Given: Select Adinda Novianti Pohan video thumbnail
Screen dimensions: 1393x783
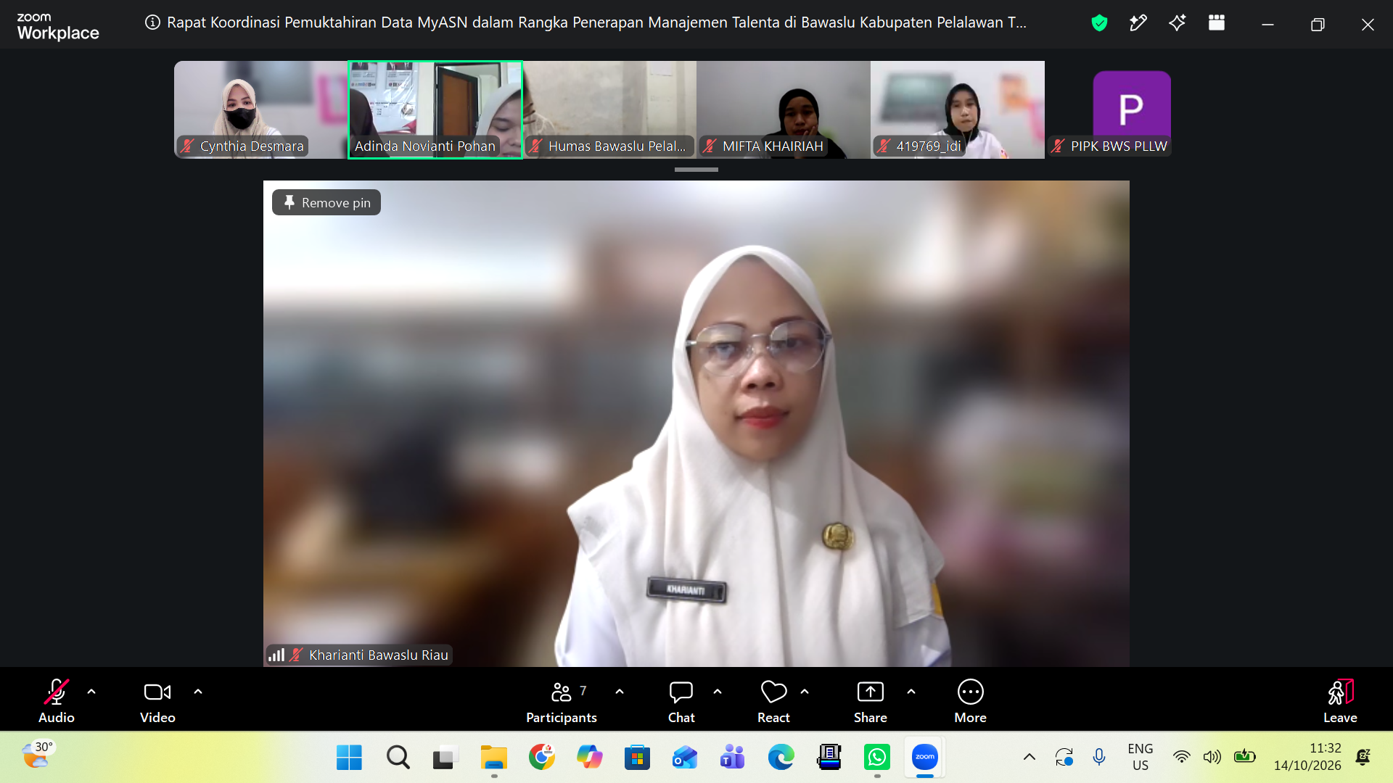Looking at the screenshot, I should pos(435,109).
